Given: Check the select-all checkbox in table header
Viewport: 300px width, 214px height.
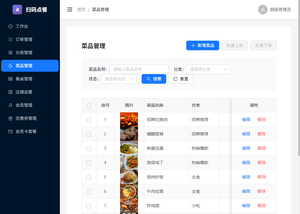Looking at the screenshot, I should [x=89, y=105].
